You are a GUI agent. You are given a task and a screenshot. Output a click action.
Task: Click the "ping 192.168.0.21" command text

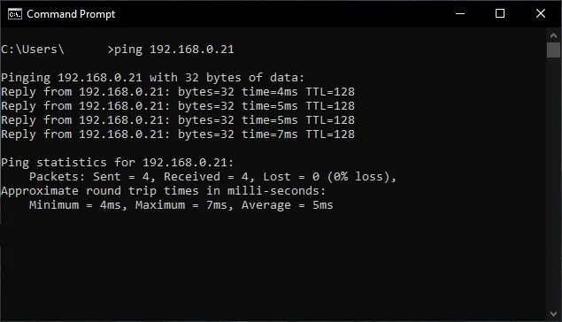[x=173, y=50]
